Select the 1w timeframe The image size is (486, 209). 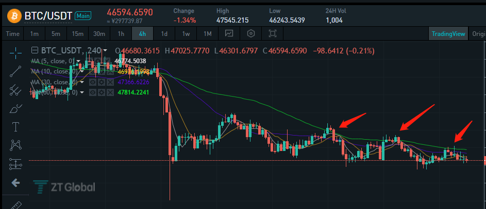click(186, 34)
